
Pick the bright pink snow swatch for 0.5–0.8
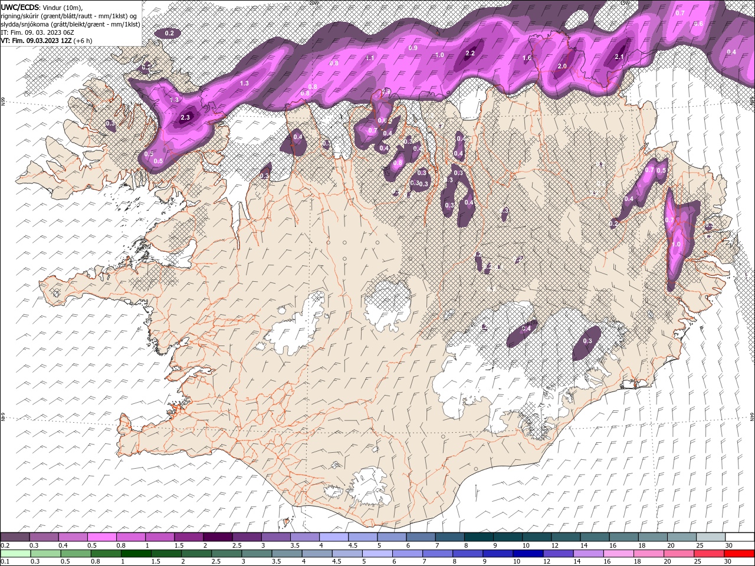[101, 537]
